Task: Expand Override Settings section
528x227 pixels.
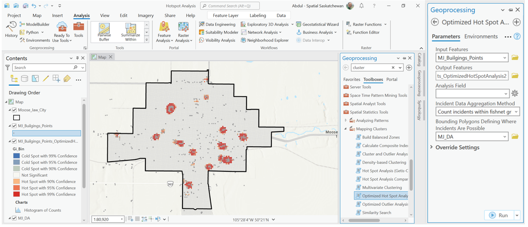Action: tap(432, 148)
